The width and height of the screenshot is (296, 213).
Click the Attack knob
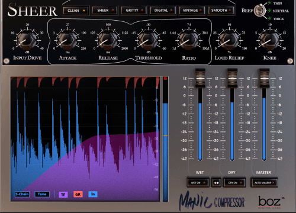[67, 40]
